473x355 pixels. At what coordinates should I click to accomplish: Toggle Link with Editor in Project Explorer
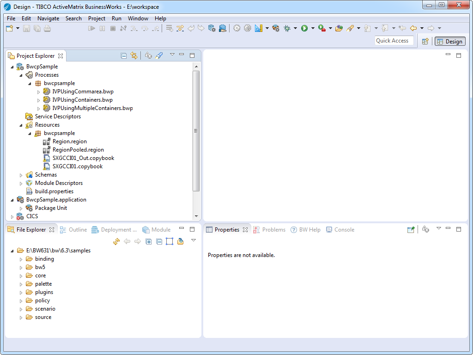point(133,55)
